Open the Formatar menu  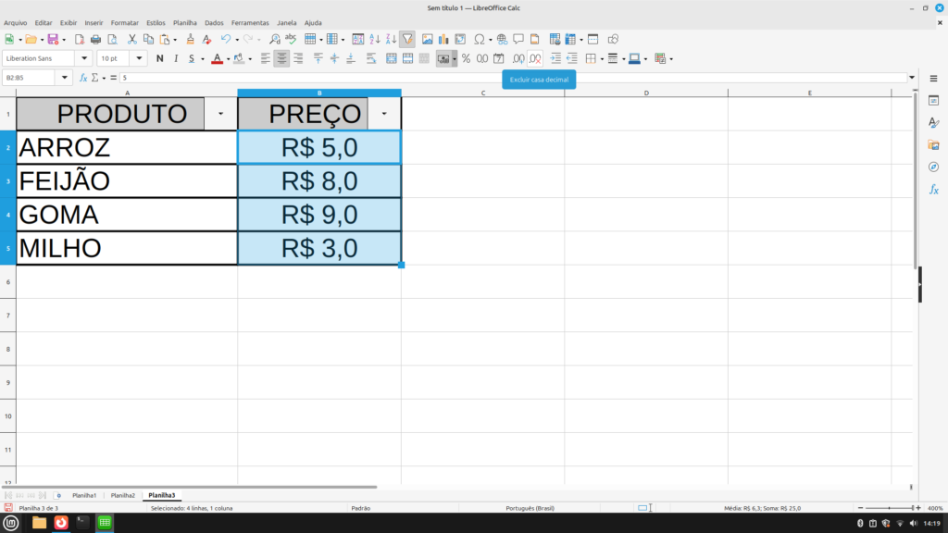pyautogui.click(x=124, y=22)
